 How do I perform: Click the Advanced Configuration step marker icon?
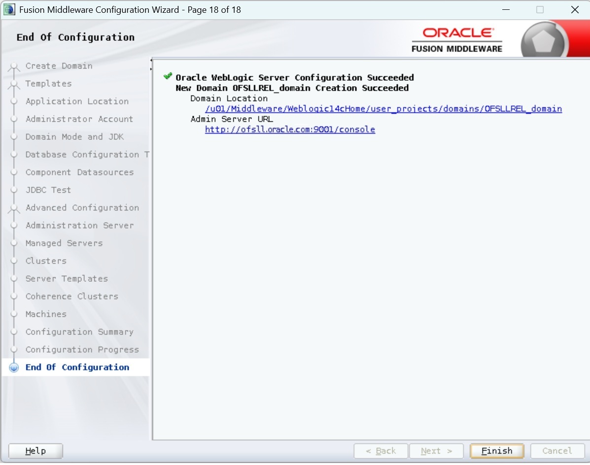pyautogui.click(x=14, y=209)
